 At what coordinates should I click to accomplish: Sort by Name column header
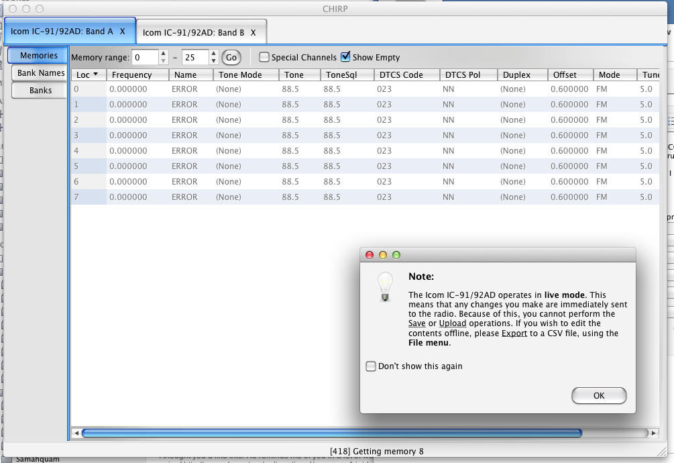tap(191, 74)
